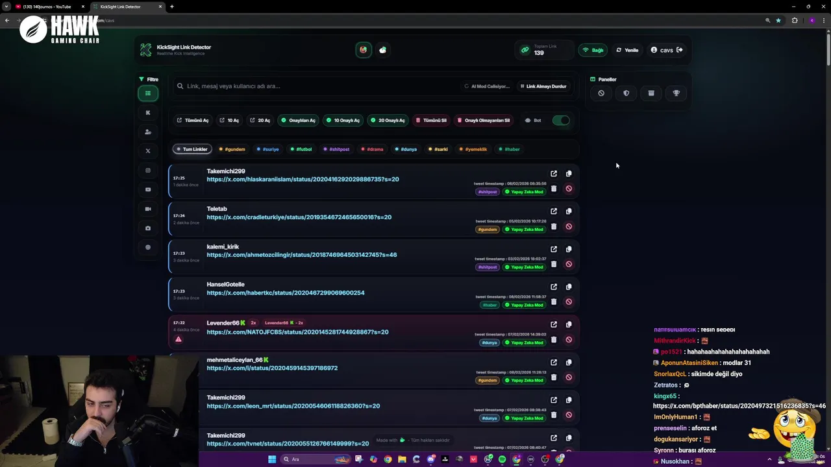Open the banned panel icon under Paneller
The image size is (831, 467).
click(601, 93)
